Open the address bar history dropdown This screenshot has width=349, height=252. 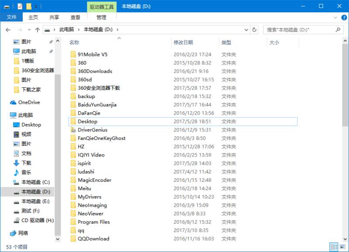[246, 30]
